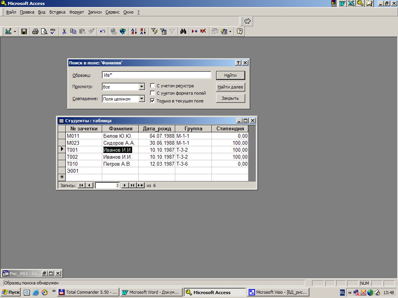Viewport: 398px width, 298px height.
Task: Sort descending Я-А icon
Action: coord(143,31)
